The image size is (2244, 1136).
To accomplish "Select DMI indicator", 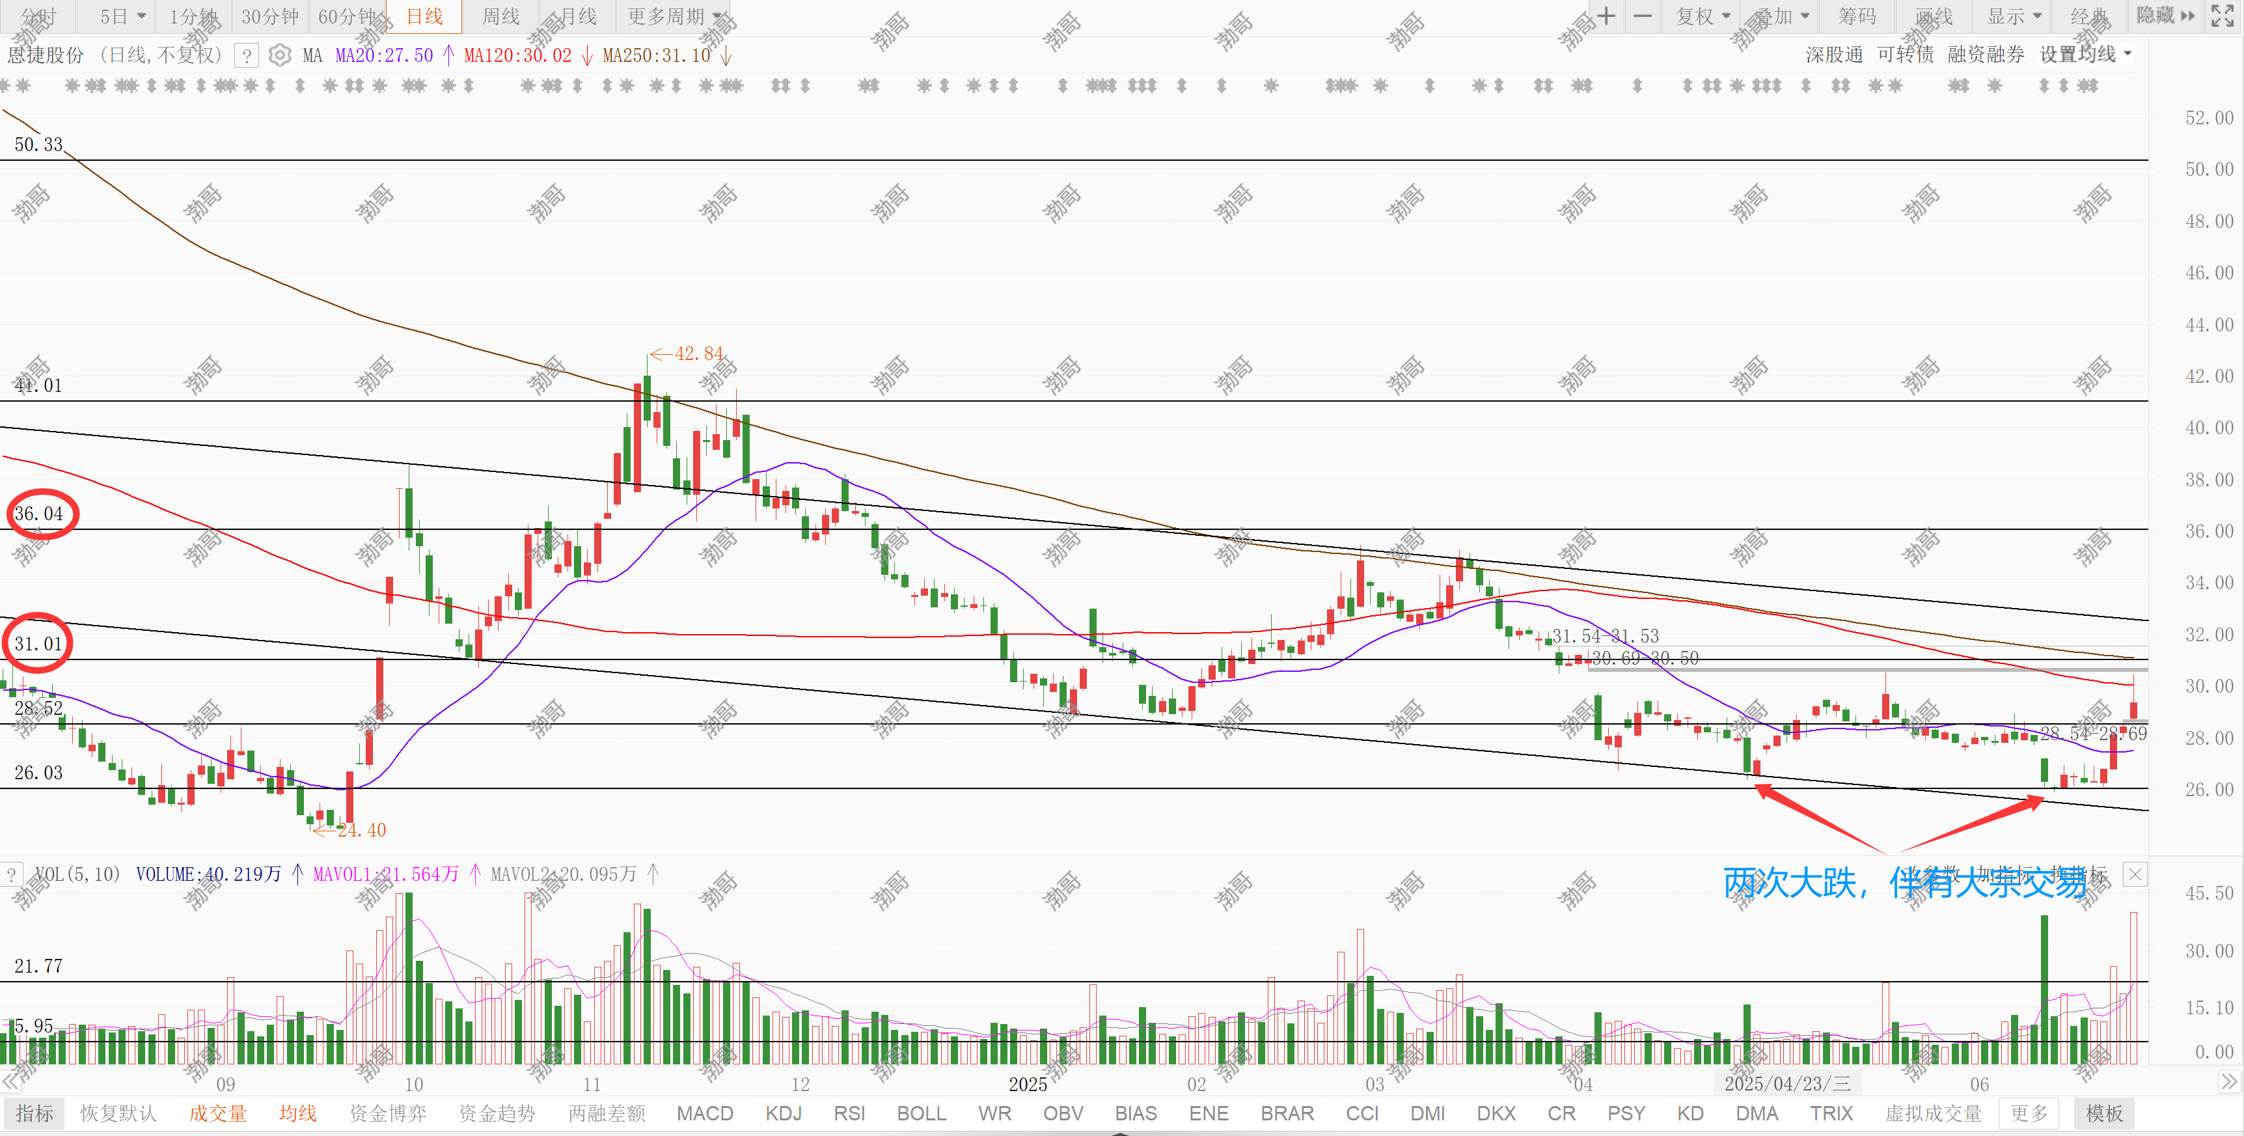I will 1428,1113.
